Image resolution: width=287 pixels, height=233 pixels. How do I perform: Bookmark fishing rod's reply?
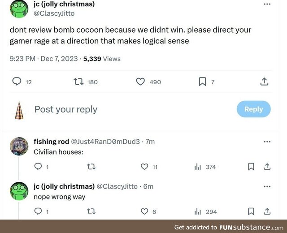pyautogui.click(x=252, y=167)
